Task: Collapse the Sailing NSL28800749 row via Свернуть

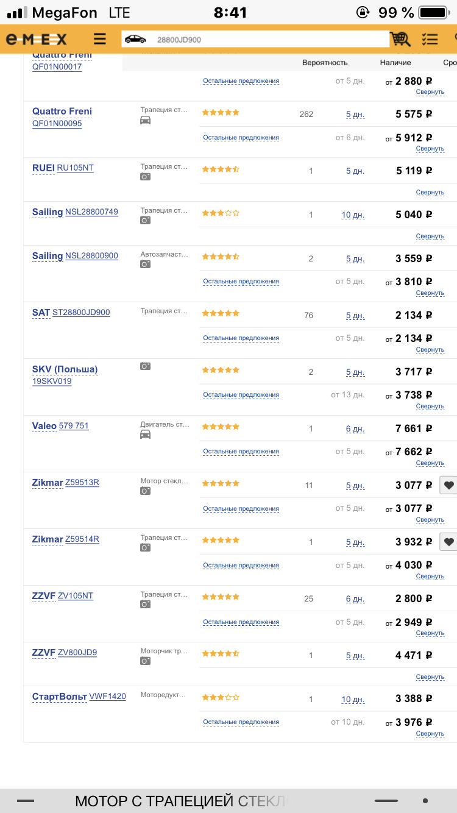Action: coord(430,236)
